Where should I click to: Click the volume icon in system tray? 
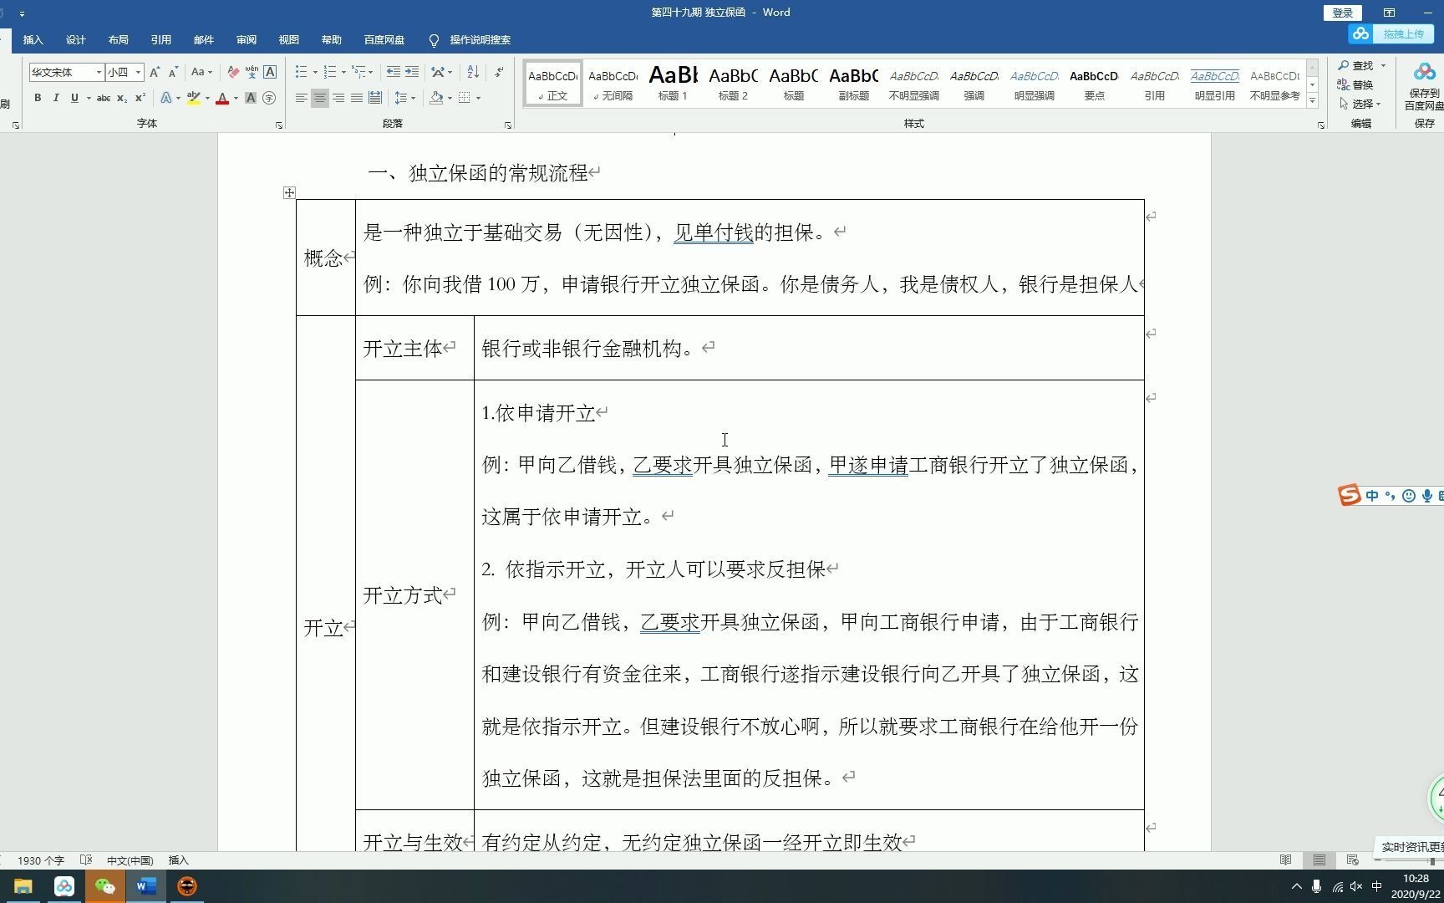1355,886
